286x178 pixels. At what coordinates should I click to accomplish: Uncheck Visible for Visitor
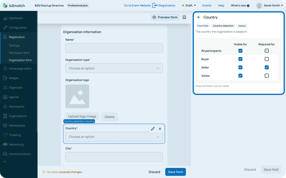[x=240, y=75]
